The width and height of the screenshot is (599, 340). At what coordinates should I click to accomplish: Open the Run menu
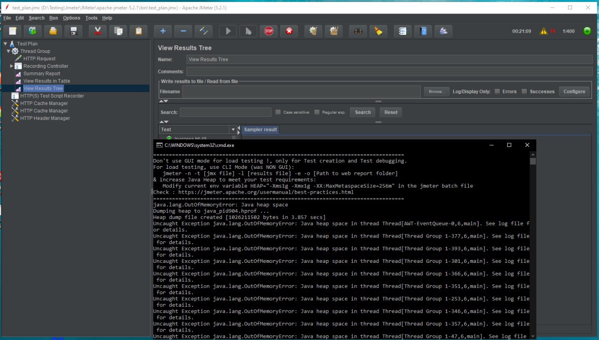click(x=53, y=18)
